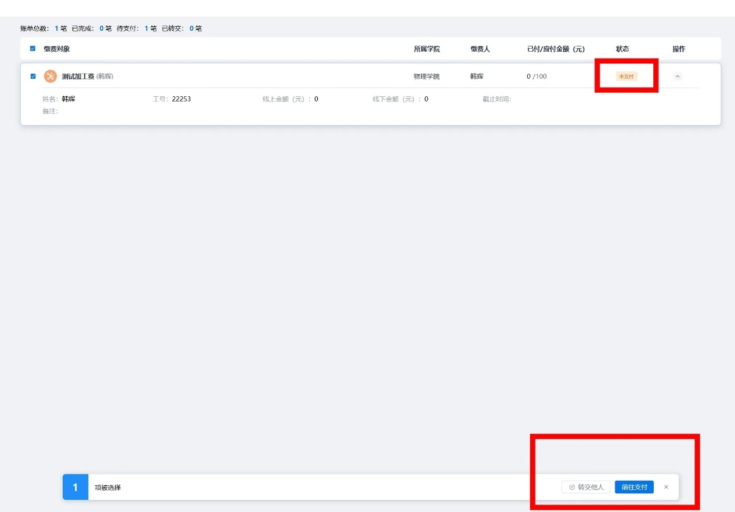Click the 工号 value 22253
The height and width of the screenshot is (512, 735).
(181, 99)
